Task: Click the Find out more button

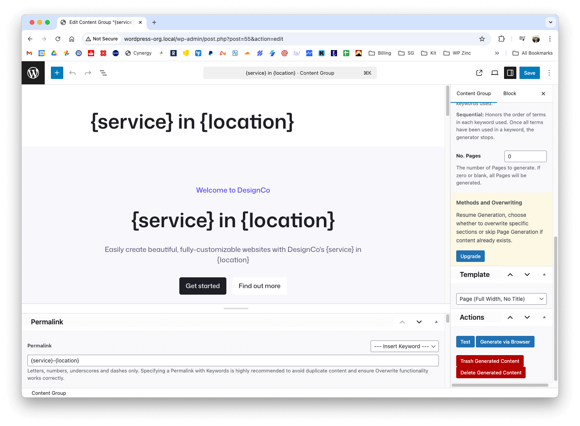Action: 260,286
